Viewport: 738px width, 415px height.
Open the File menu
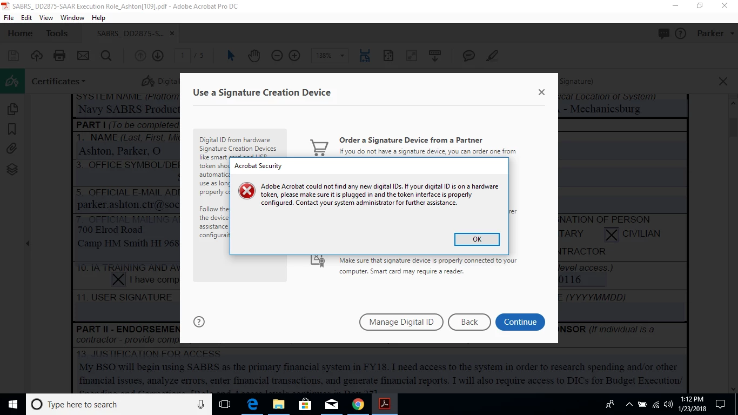pyautogui.click(x=9, y=18)
